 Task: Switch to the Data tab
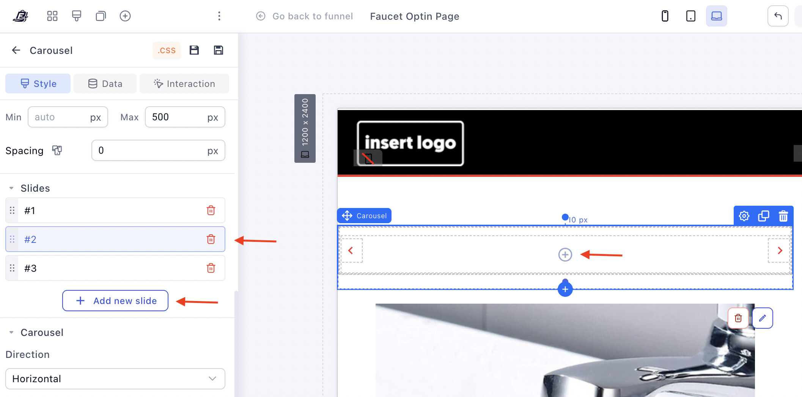point(105,83)
